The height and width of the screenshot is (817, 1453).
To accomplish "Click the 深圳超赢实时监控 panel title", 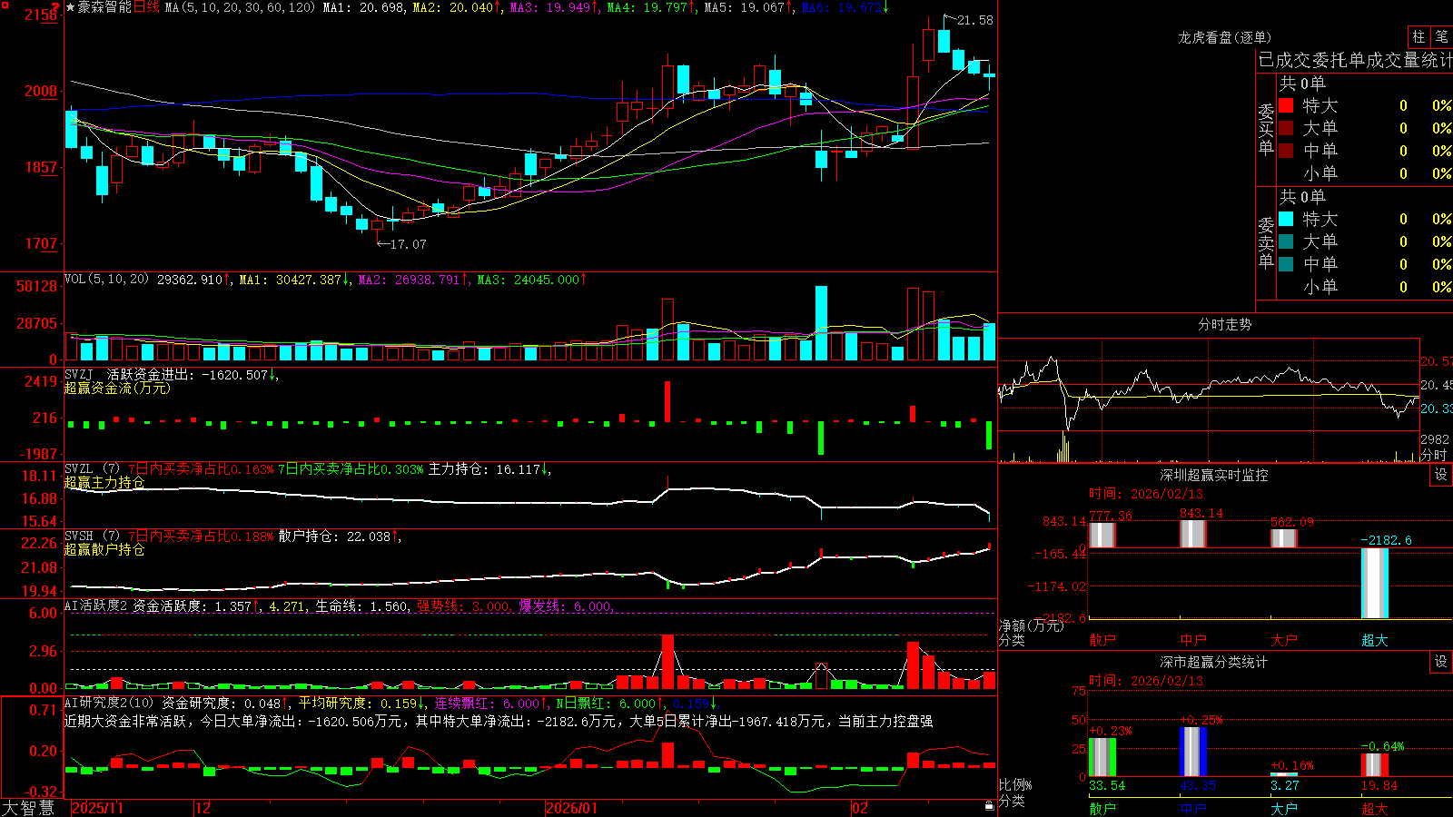I will (x=1213, y=475).
